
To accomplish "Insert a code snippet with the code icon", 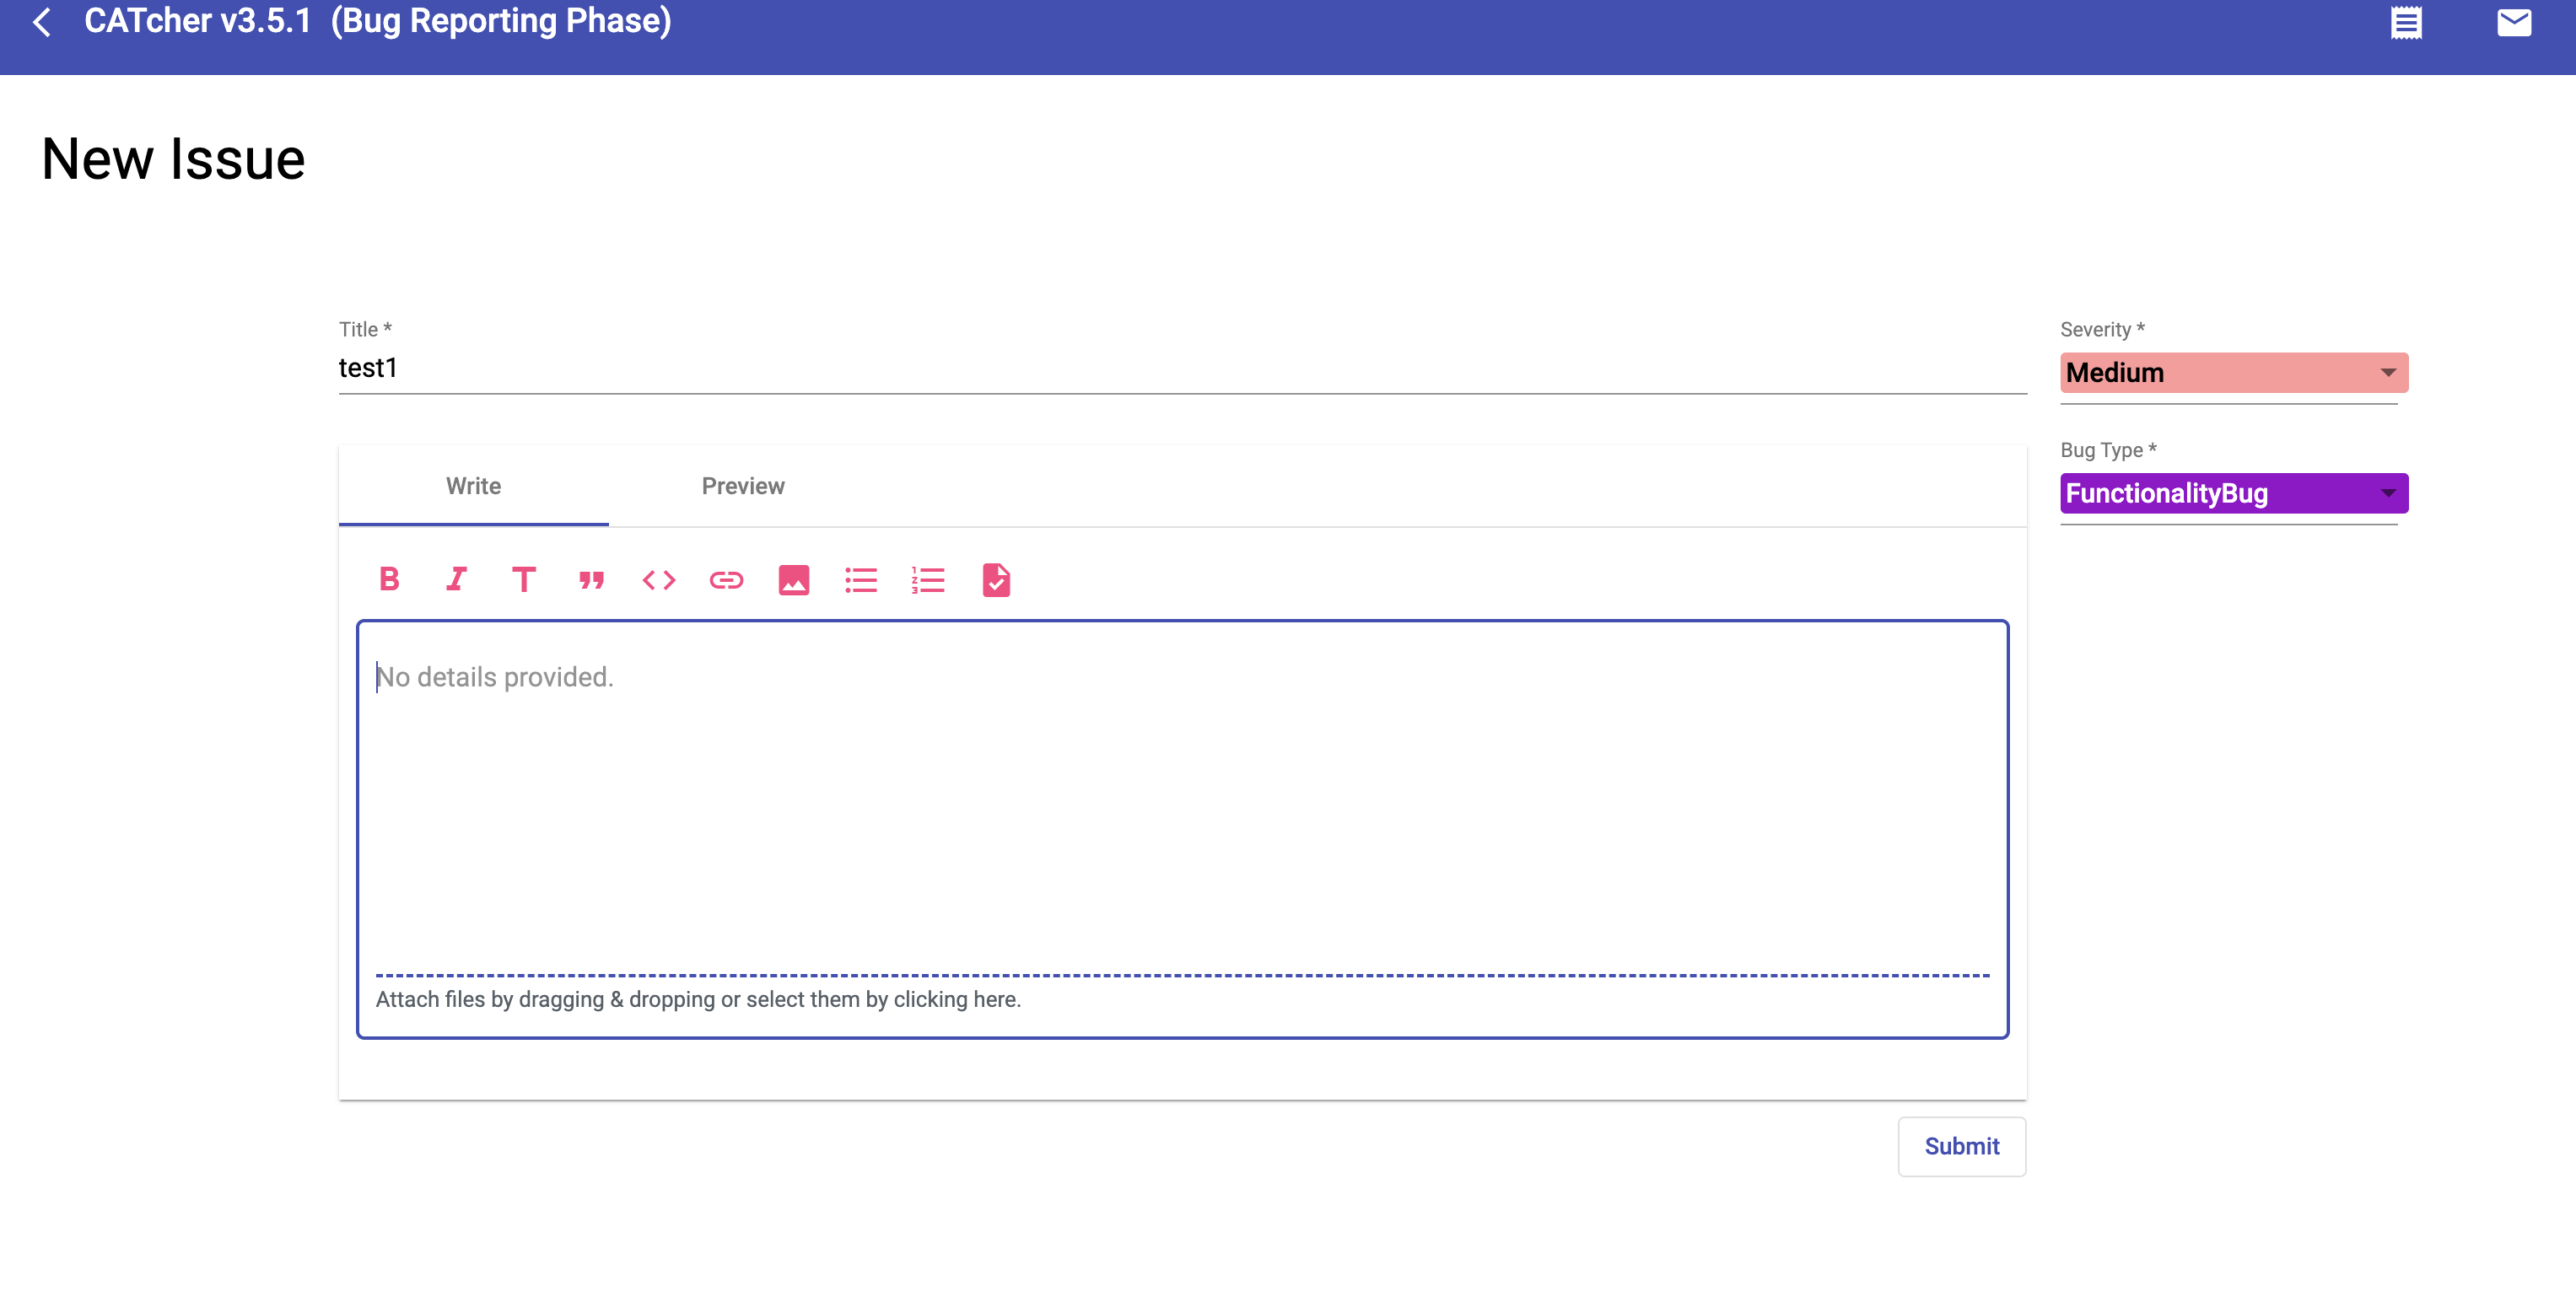I will pos(658,580).
